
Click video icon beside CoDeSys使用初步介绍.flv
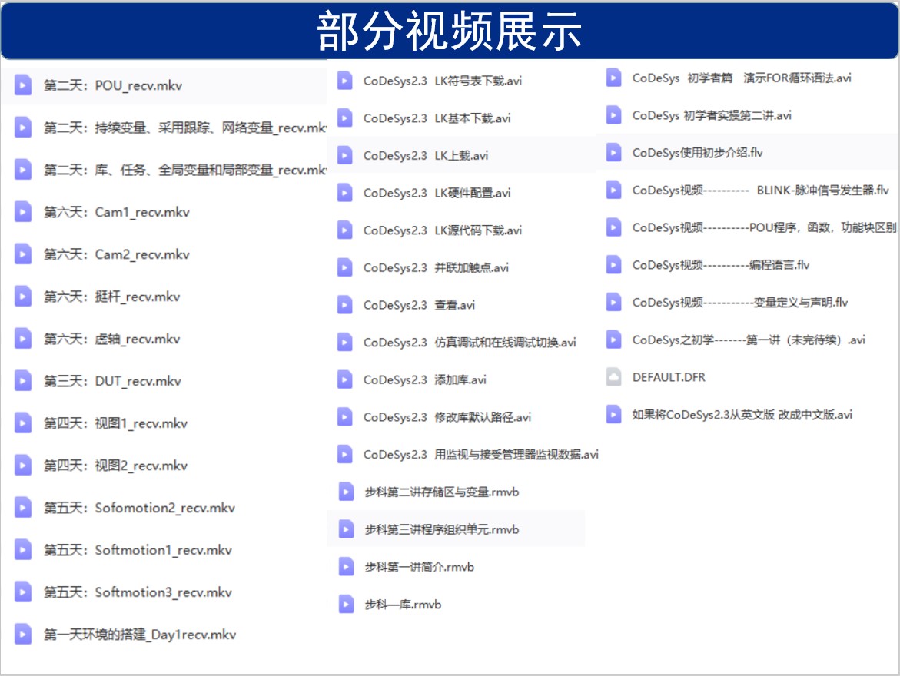[613, 152]
